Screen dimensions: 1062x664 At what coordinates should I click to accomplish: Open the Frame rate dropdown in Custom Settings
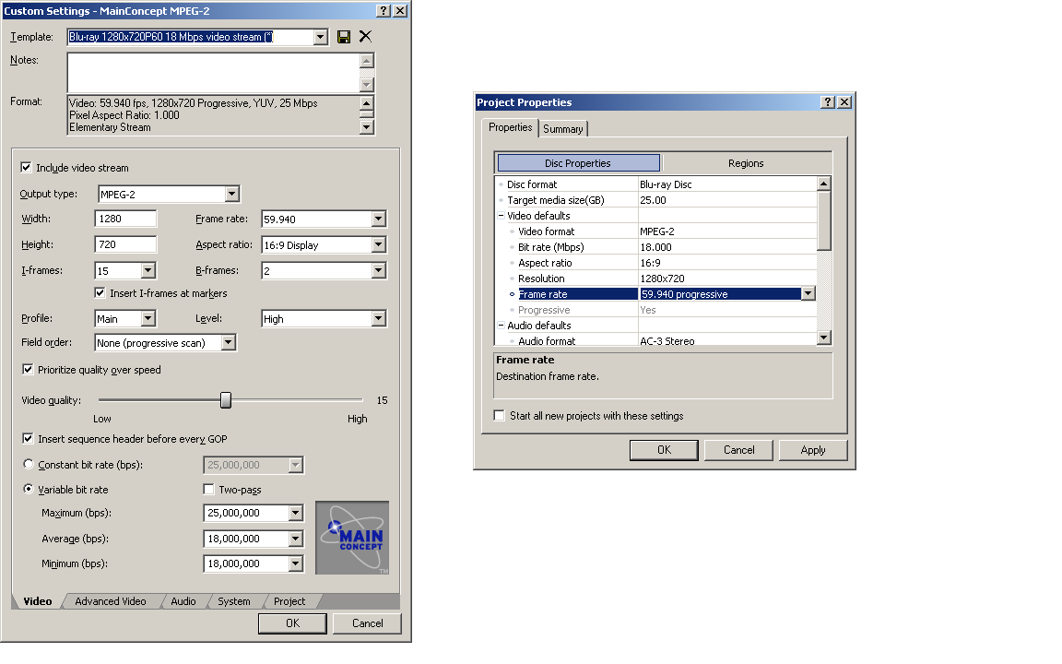click(x=378, y=219)
